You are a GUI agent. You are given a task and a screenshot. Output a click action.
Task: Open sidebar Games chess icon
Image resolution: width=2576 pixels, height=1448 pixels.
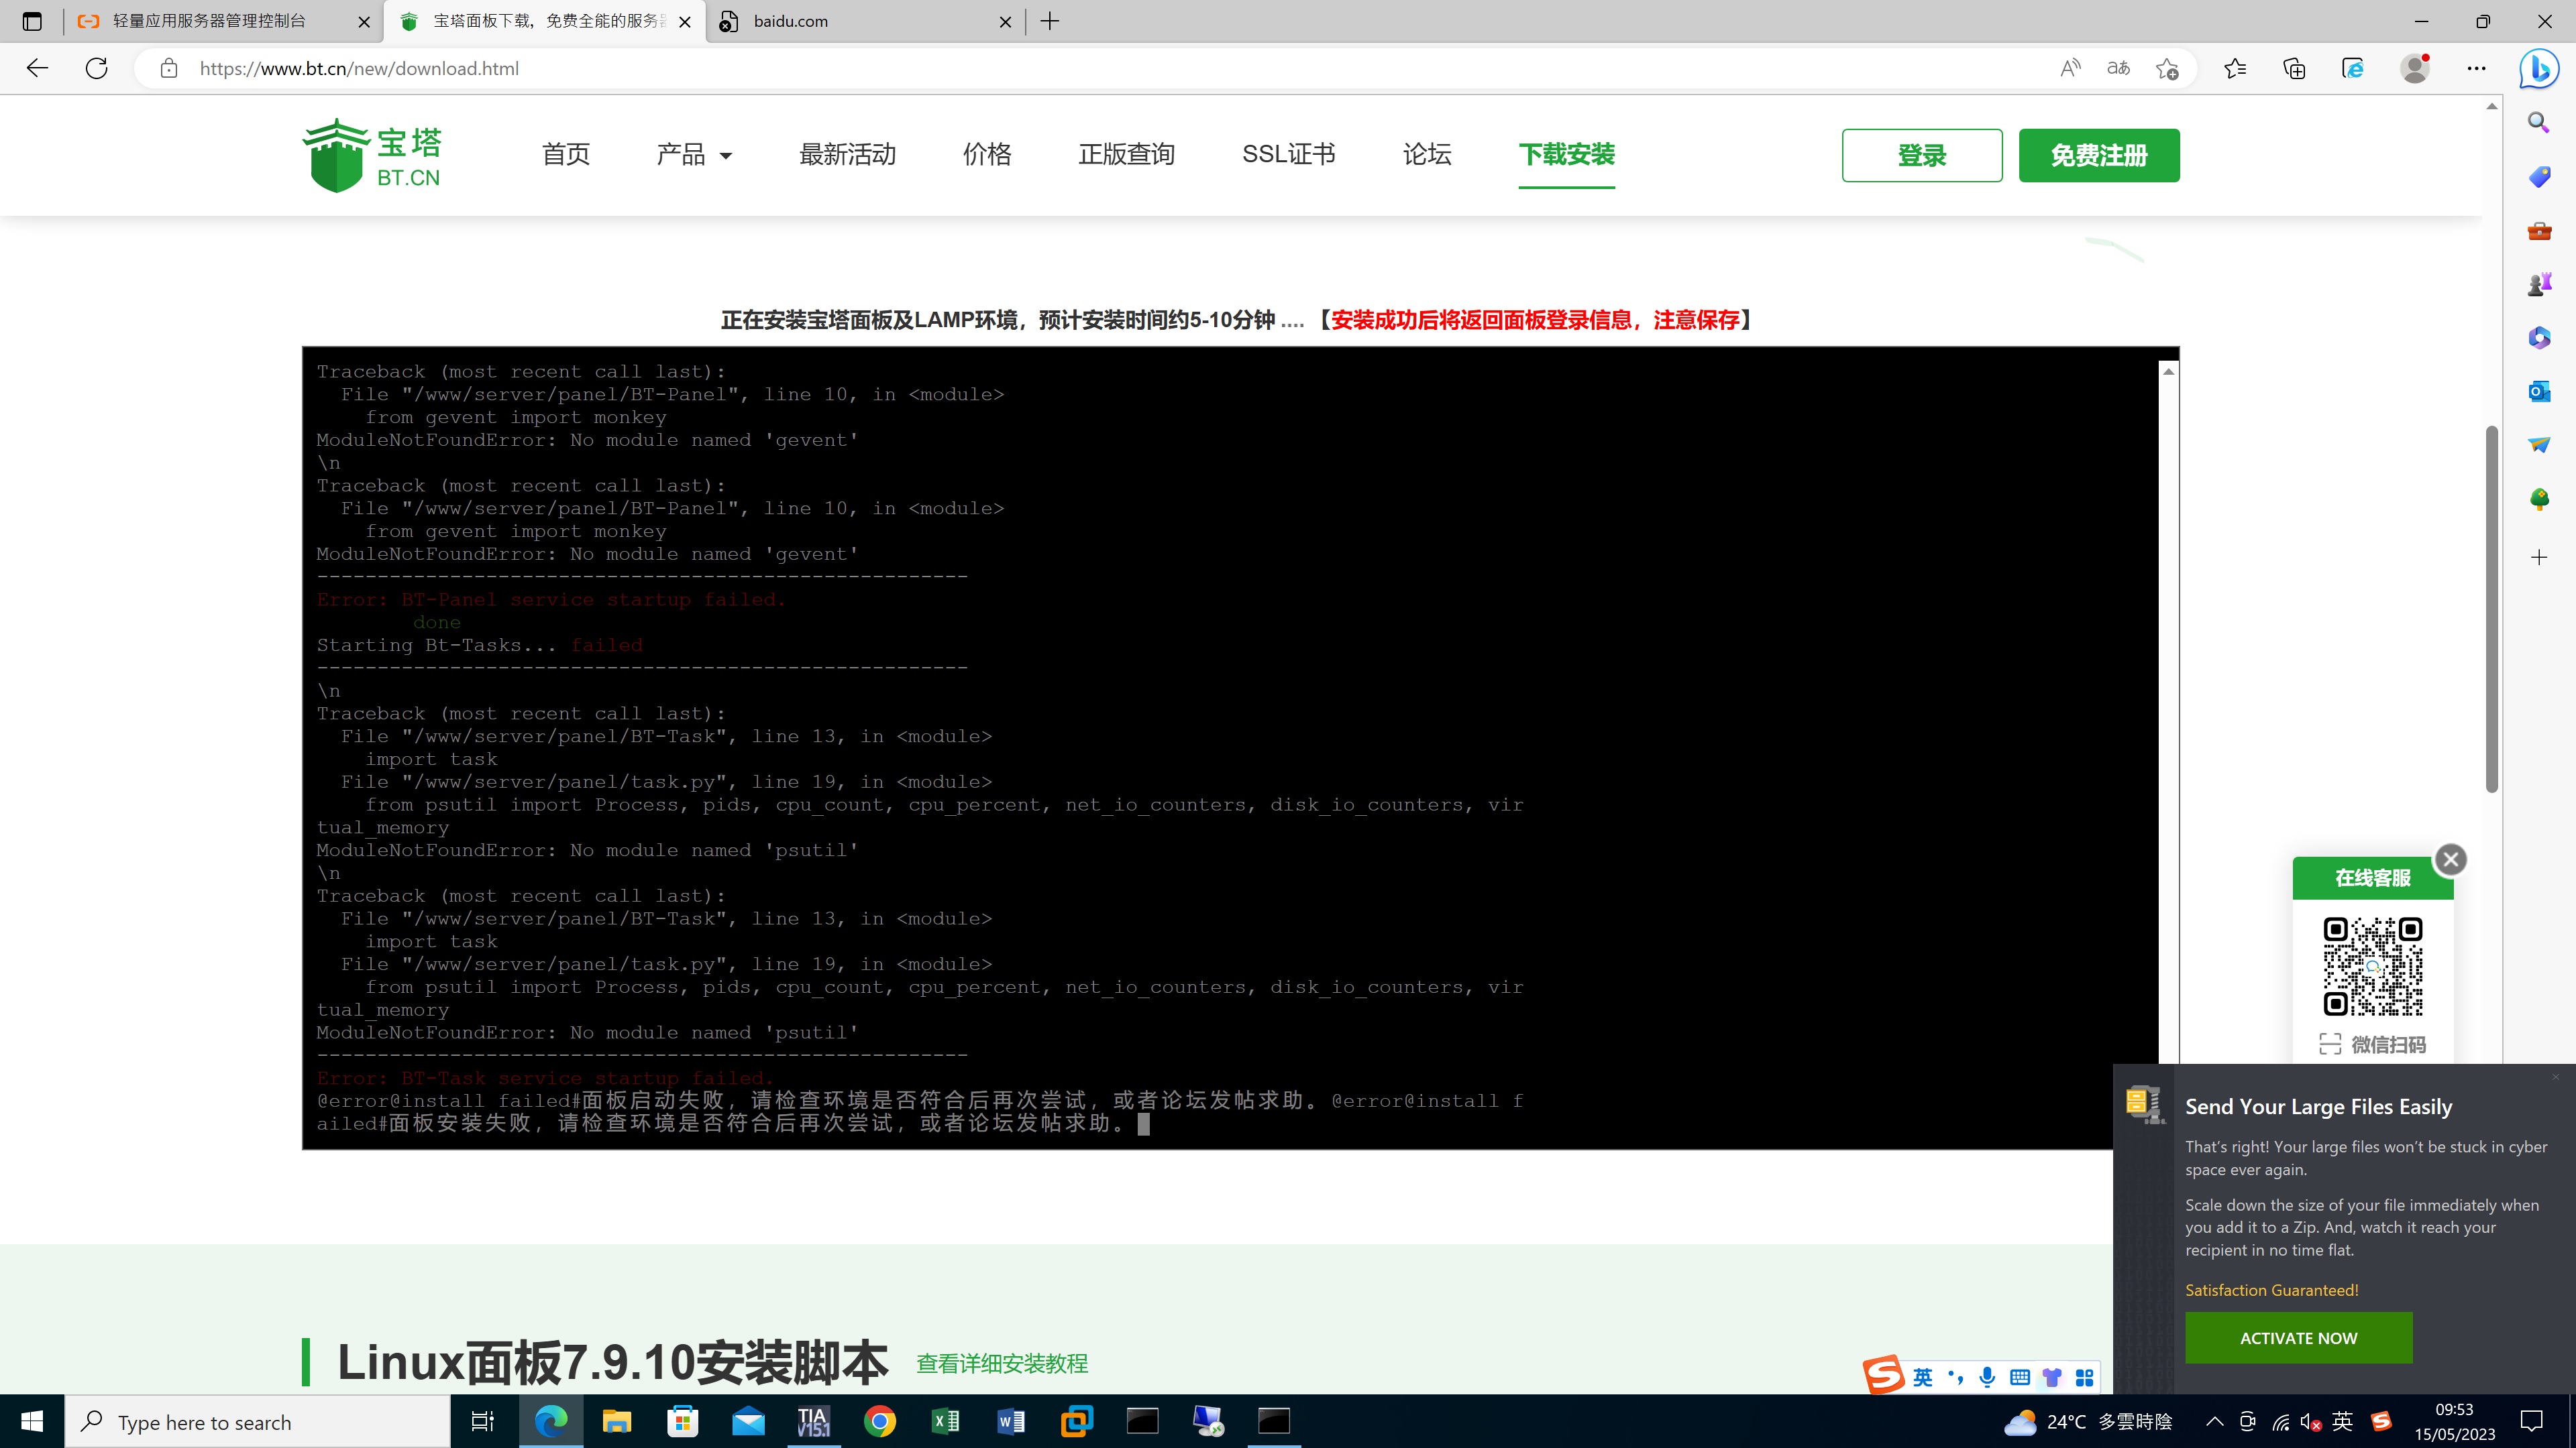(x=2539, y=284)
